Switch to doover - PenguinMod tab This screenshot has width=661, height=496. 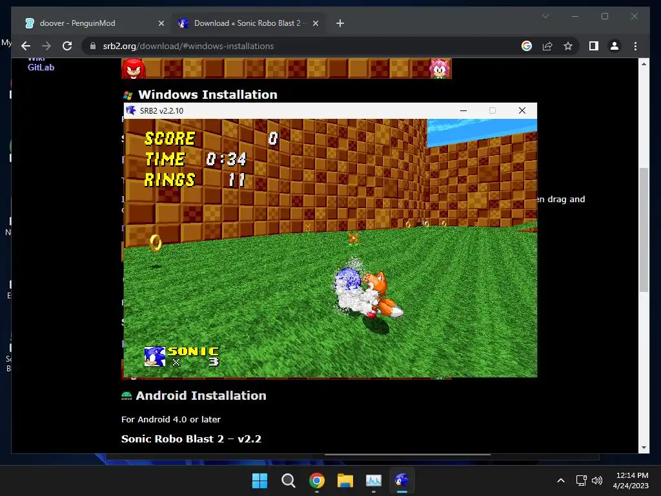(94, 23)
